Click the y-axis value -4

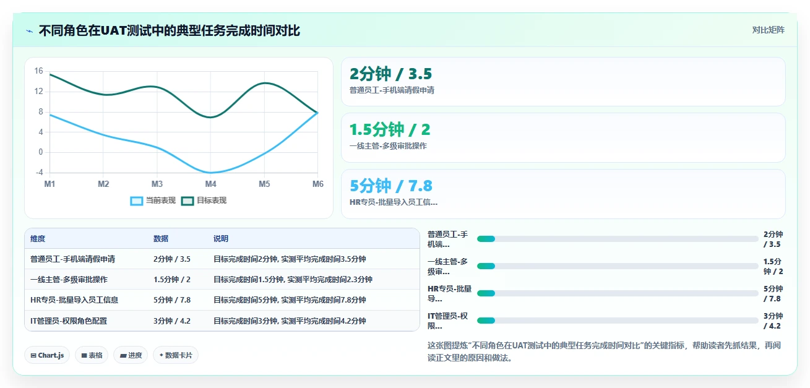[x=38, y=173]
